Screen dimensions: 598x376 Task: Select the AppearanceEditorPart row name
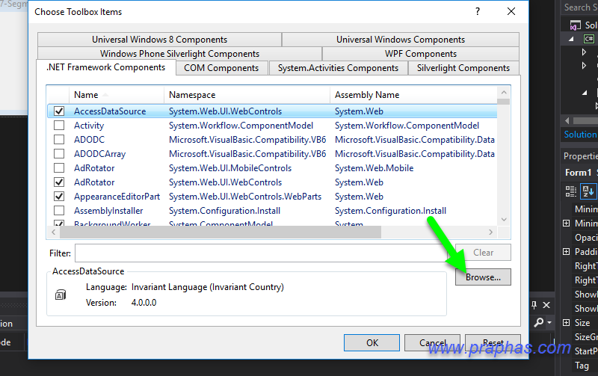[x=117, y=197]
